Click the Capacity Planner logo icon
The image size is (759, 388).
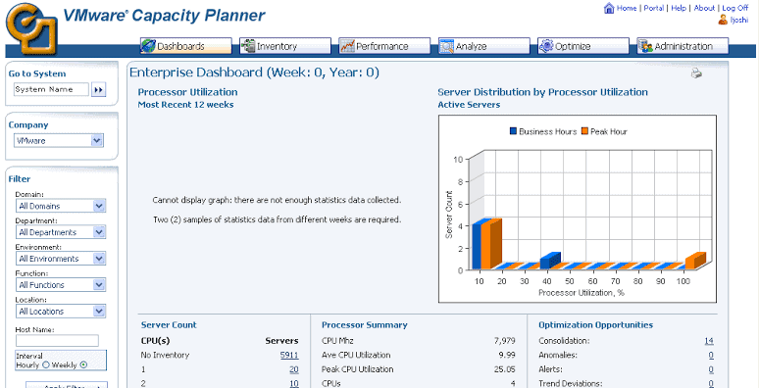pos(31,30)
